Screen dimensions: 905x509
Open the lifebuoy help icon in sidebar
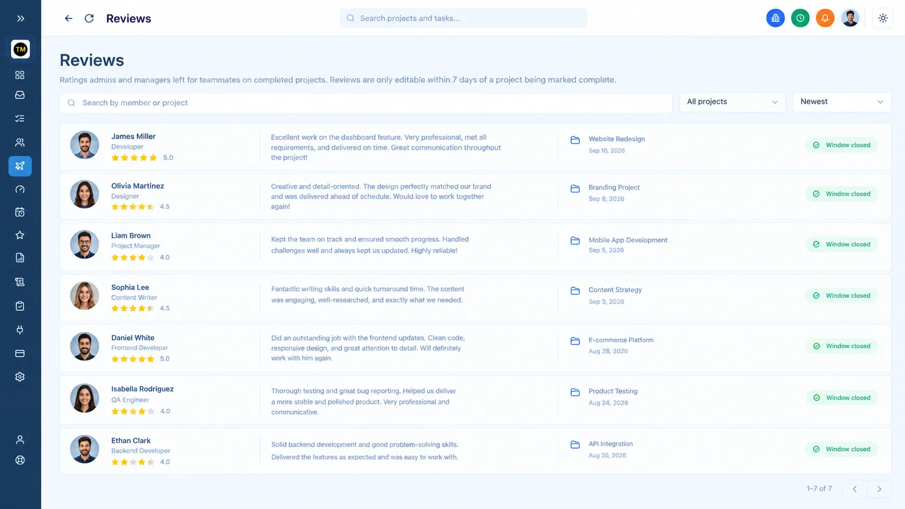pos(20,460)
